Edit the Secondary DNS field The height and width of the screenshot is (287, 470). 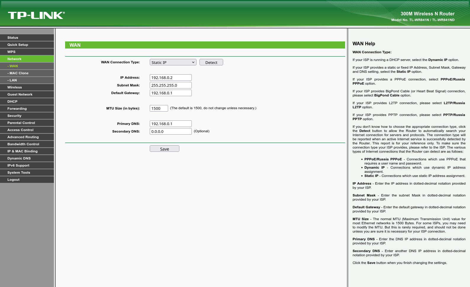coord(171,131)
